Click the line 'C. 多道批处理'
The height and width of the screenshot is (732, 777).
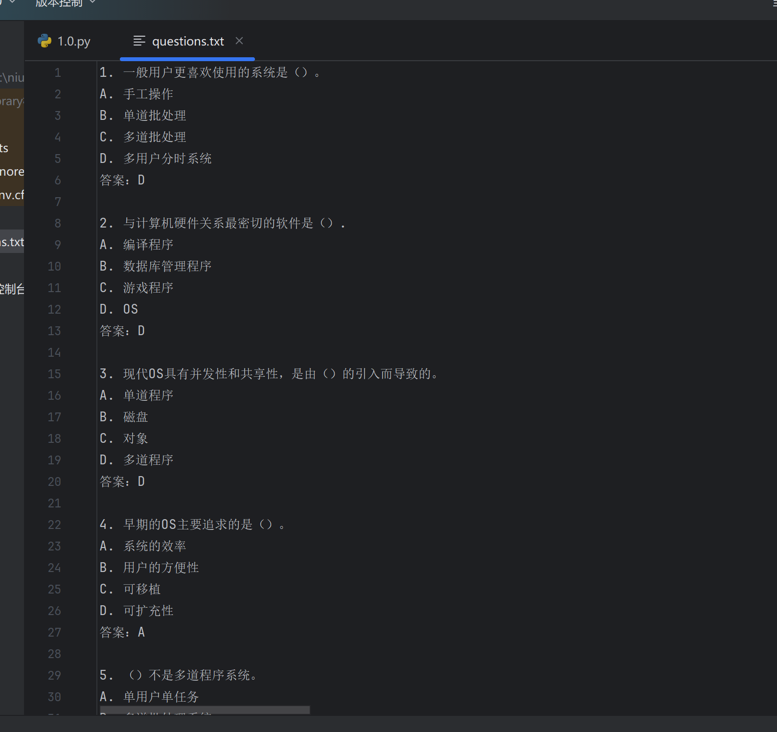[142, 137]
